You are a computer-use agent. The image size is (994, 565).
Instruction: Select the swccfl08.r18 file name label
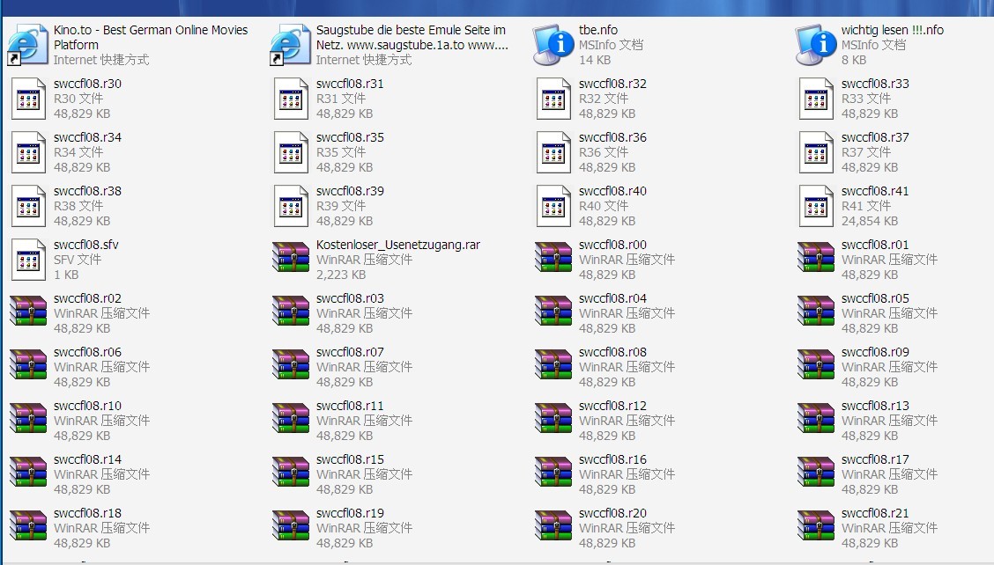[x=87, y=513]
